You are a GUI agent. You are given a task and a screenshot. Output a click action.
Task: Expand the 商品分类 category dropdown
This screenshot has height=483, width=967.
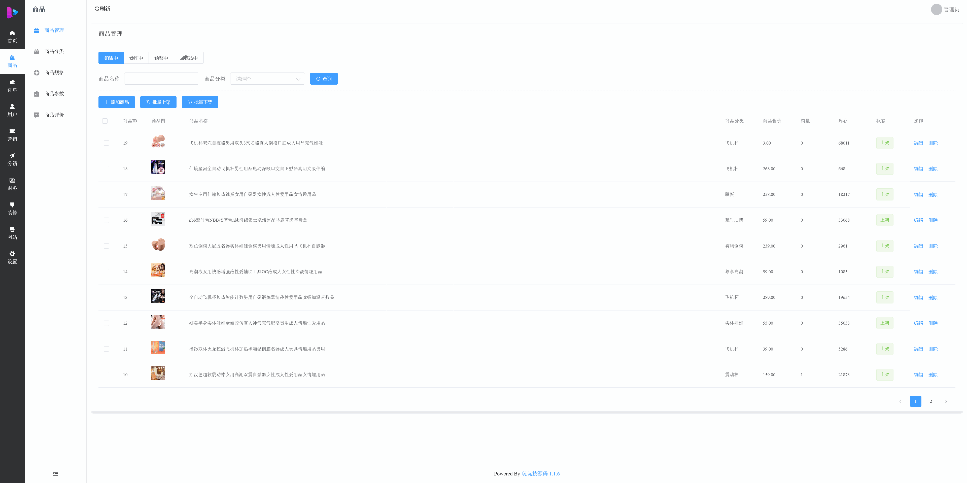pos(267,79)
